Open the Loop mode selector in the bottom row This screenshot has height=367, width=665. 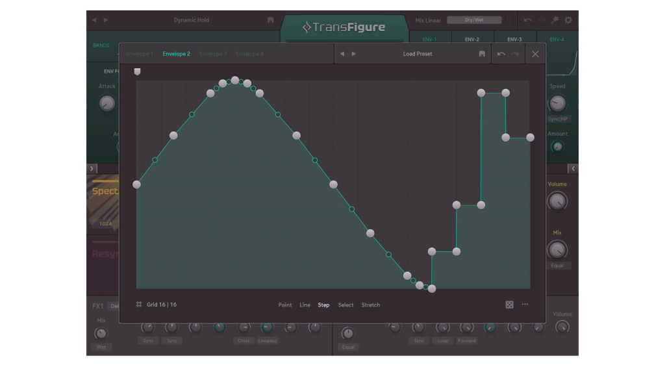tap(443, 341)
